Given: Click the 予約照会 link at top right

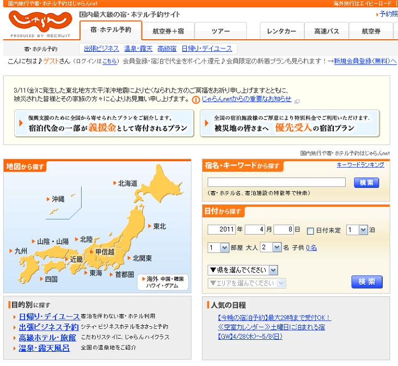Looking at the screenshot, I should point(388,14).
